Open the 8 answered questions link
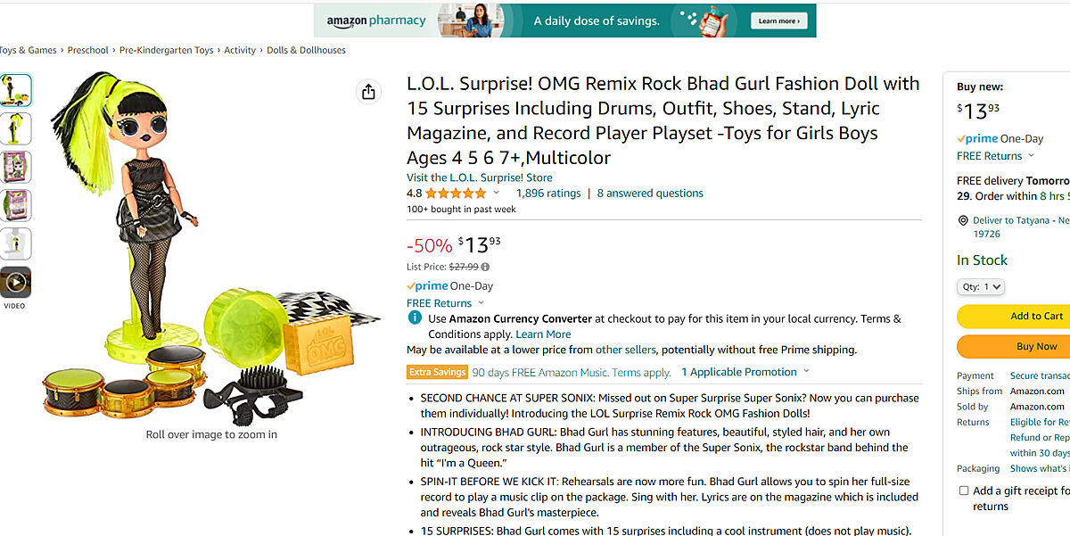Image resolution: width=1070 pixels, height=536 pixels. [x=650, y=194]
